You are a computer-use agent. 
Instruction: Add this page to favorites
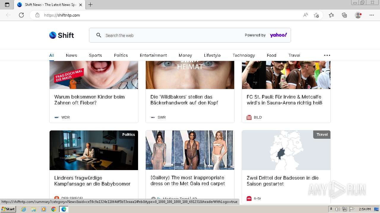[316, 15]
